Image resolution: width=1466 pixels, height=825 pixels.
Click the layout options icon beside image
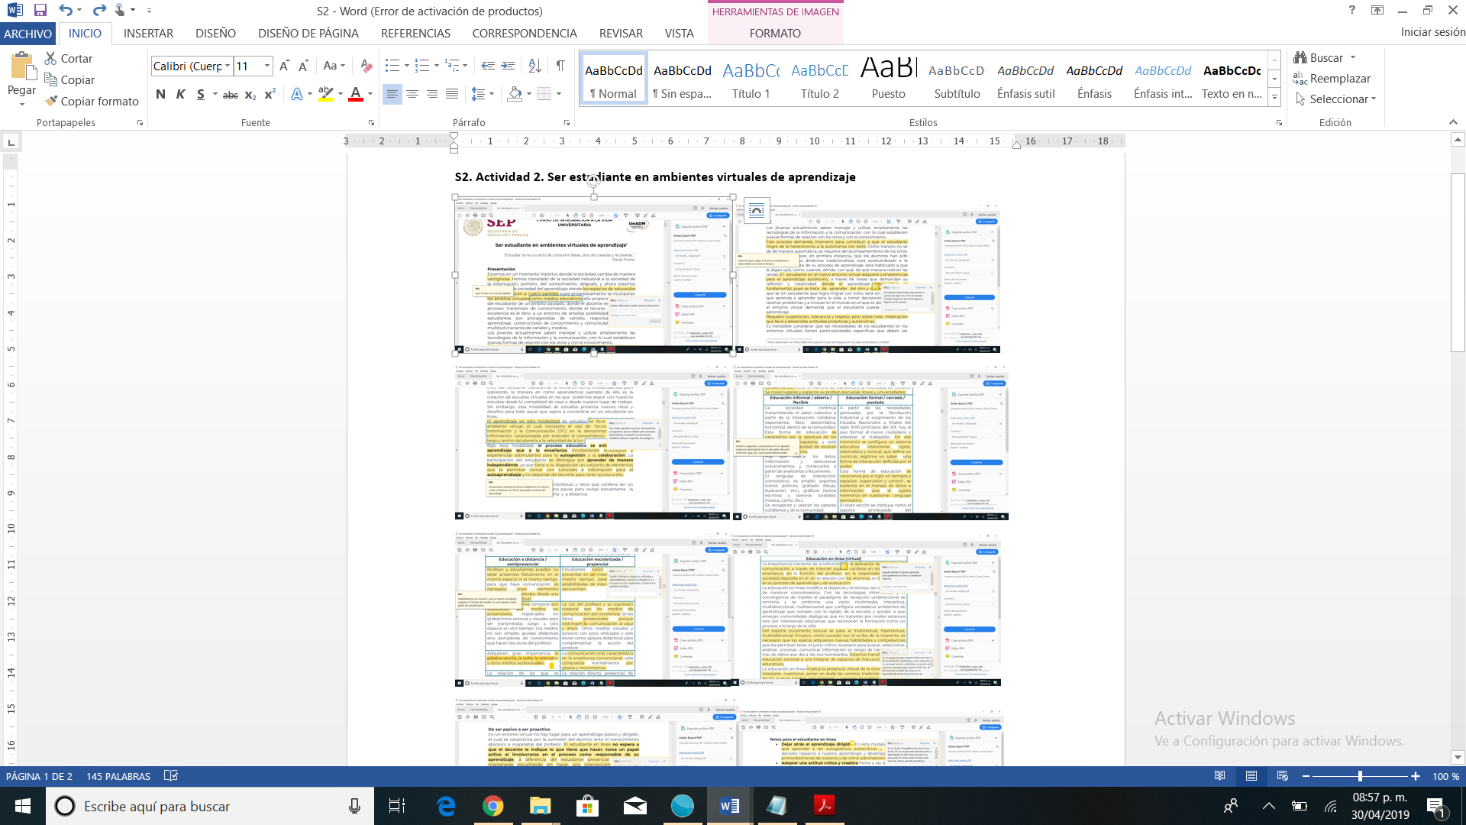click(756, 210)
